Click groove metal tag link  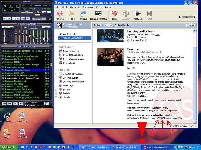(x=175, y=101)
